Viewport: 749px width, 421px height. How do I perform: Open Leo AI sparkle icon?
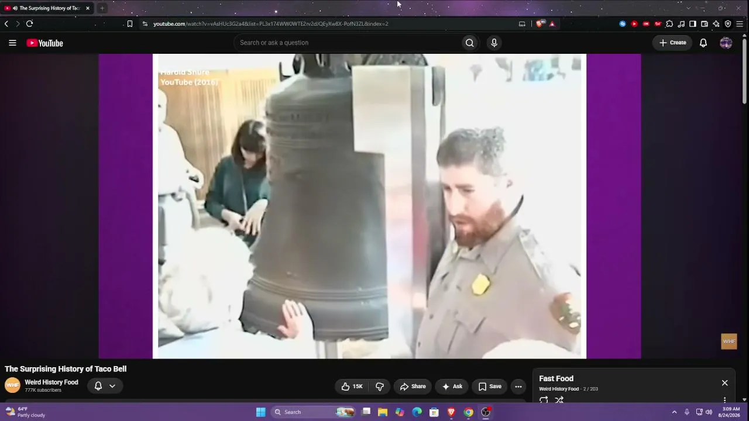pyautogui.click(x=716, y=24)
